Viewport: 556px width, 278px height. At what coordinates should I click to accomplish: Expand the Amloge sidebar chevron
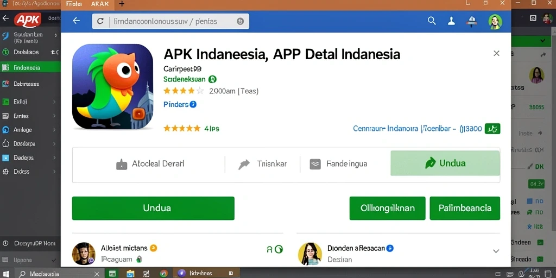coord(55,130)
